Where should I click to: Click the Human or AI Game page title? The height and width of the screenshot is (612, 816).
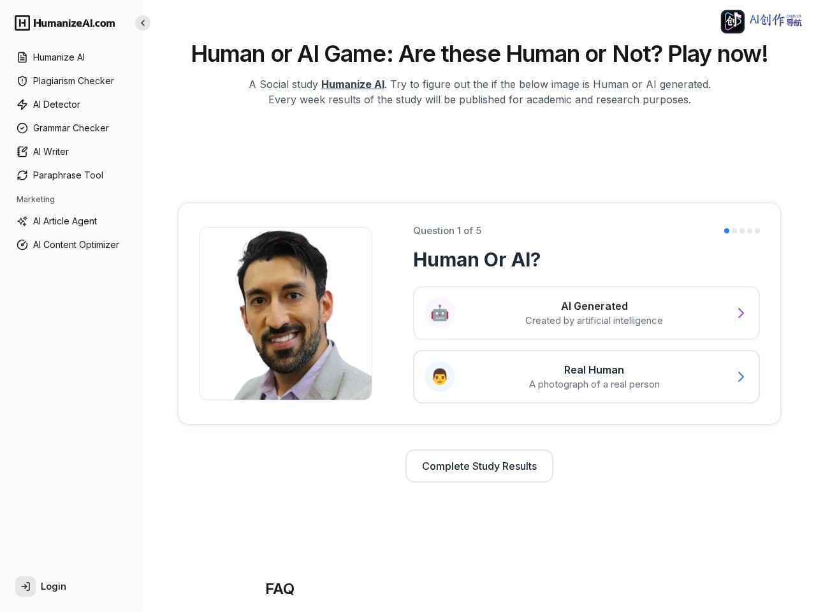[479, 54]
